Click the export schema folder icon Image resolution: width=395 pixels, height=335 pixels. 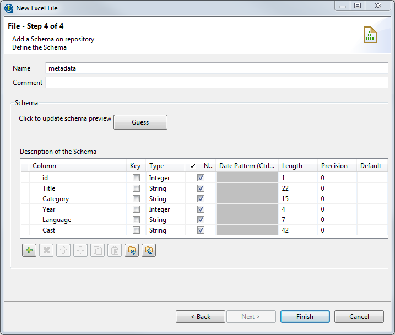pyautogui.click(x=149, y=250)
